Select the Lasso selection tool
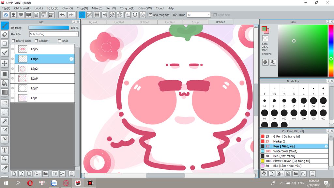334x188 pixels. pos(5,112)
